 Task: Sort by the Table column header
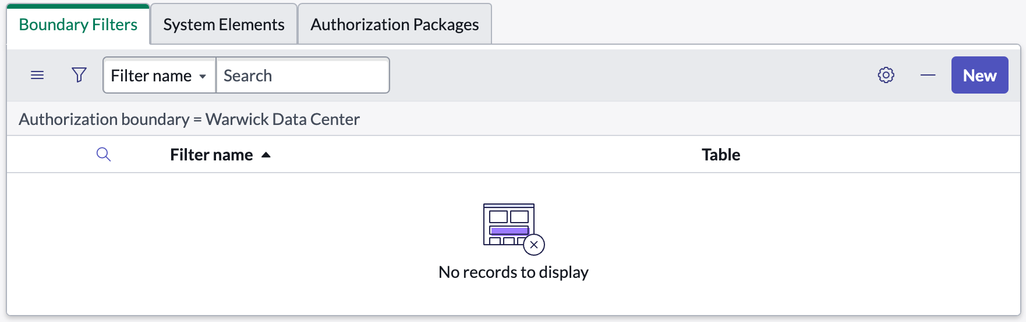click(721, 155)
